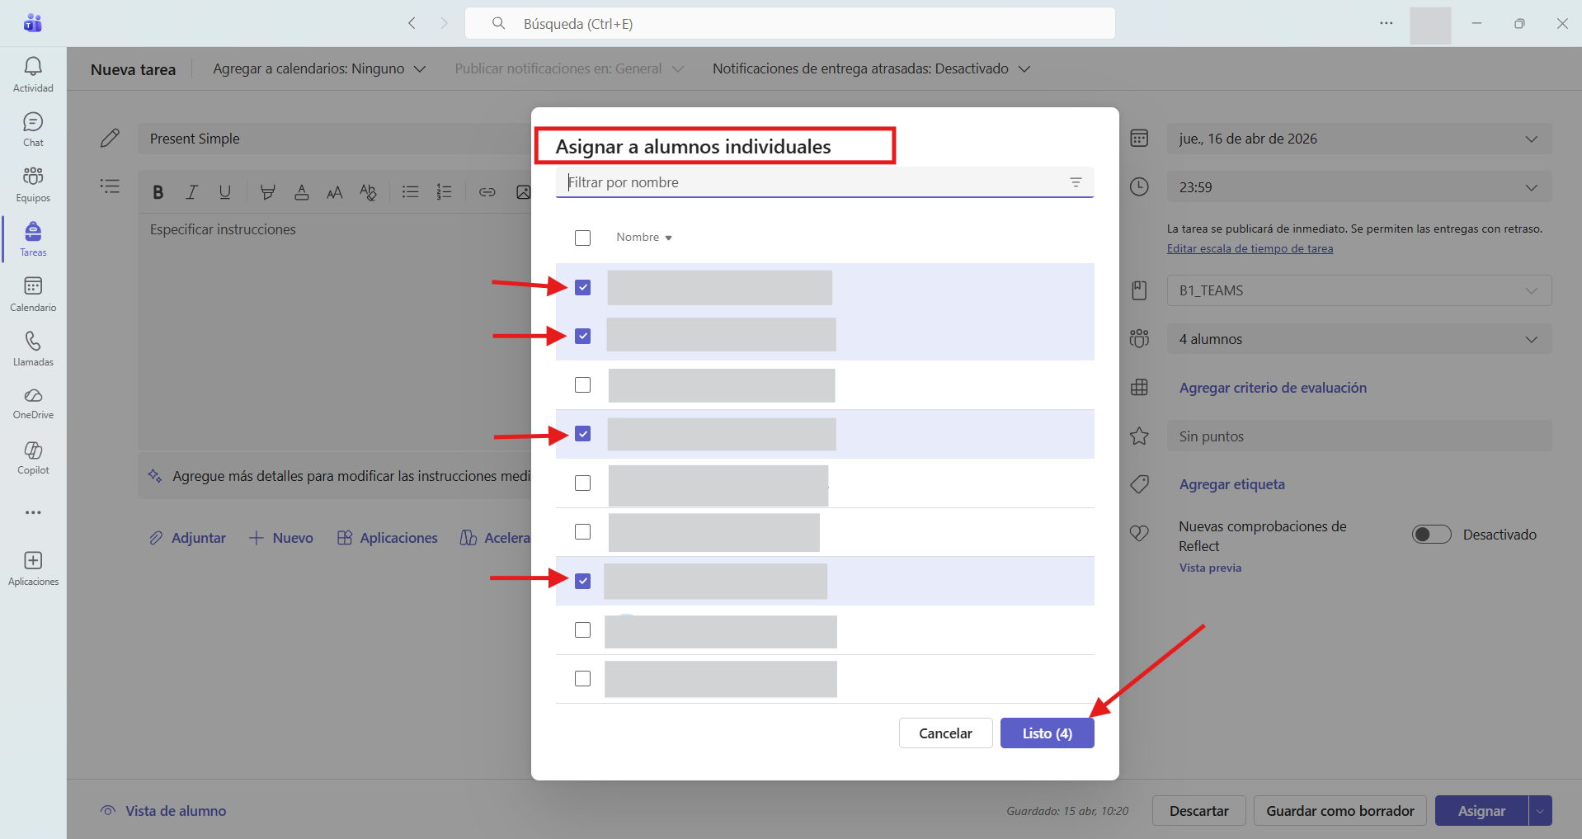Image resolution: width=1582 pixels, height=839 pixels.
Task: Uncheck the first student checkbox
Action: pos(583,287)
